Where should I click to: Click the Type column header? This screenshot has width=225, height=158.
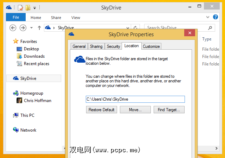click(x=207, y=39)
